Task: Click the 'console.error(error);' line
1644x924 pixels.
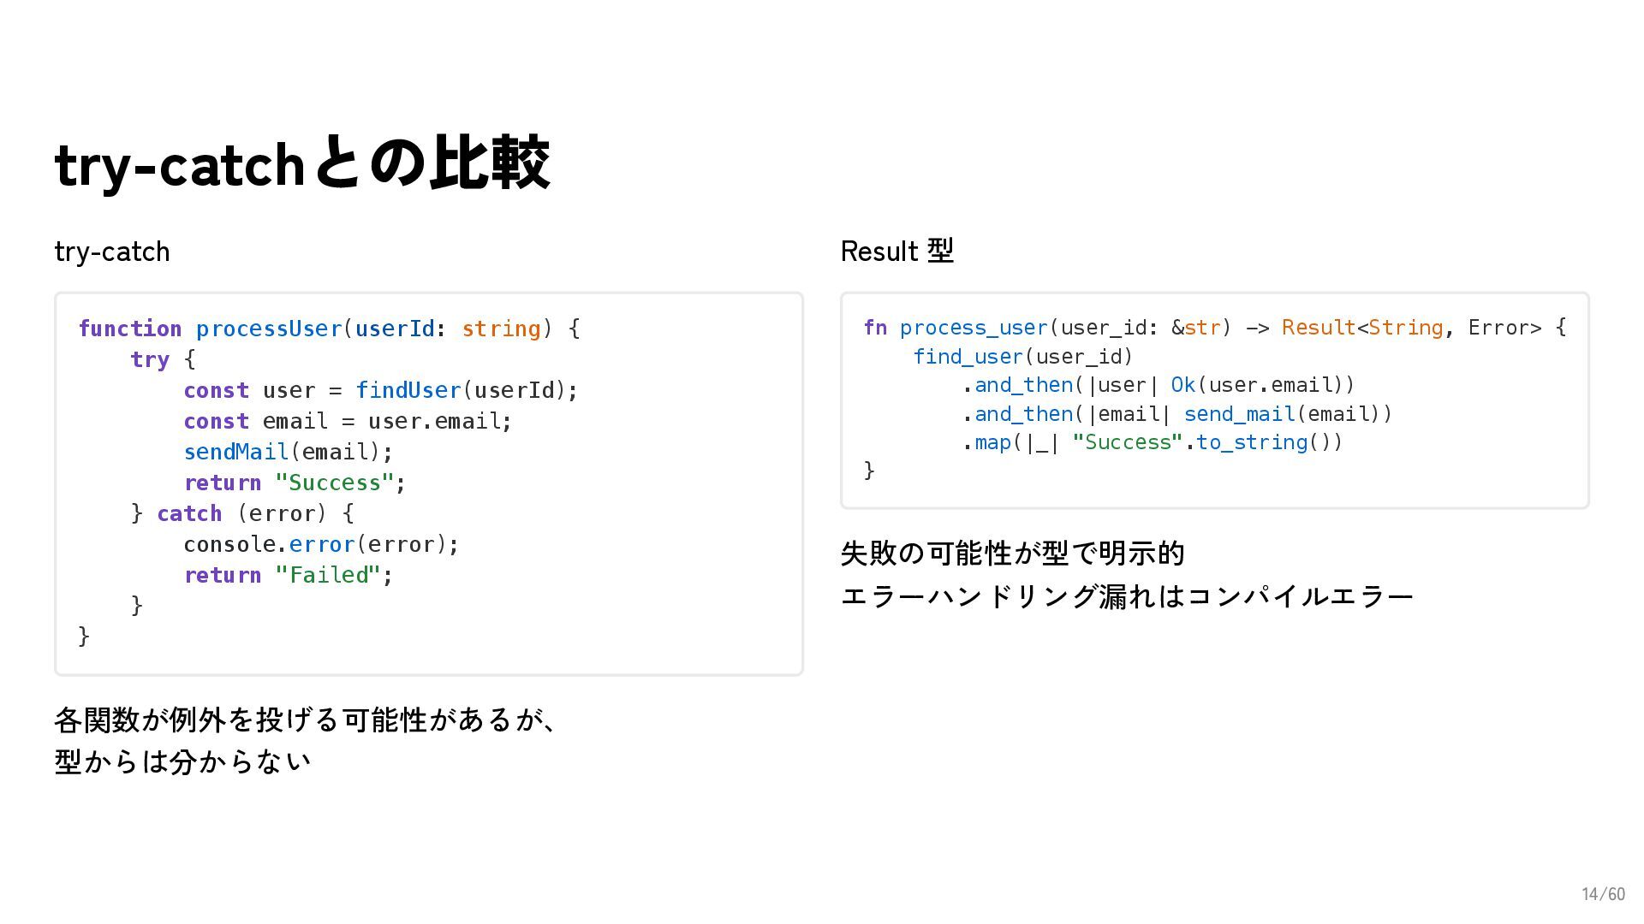Action: pyautogui.click(x=321, y=544)
